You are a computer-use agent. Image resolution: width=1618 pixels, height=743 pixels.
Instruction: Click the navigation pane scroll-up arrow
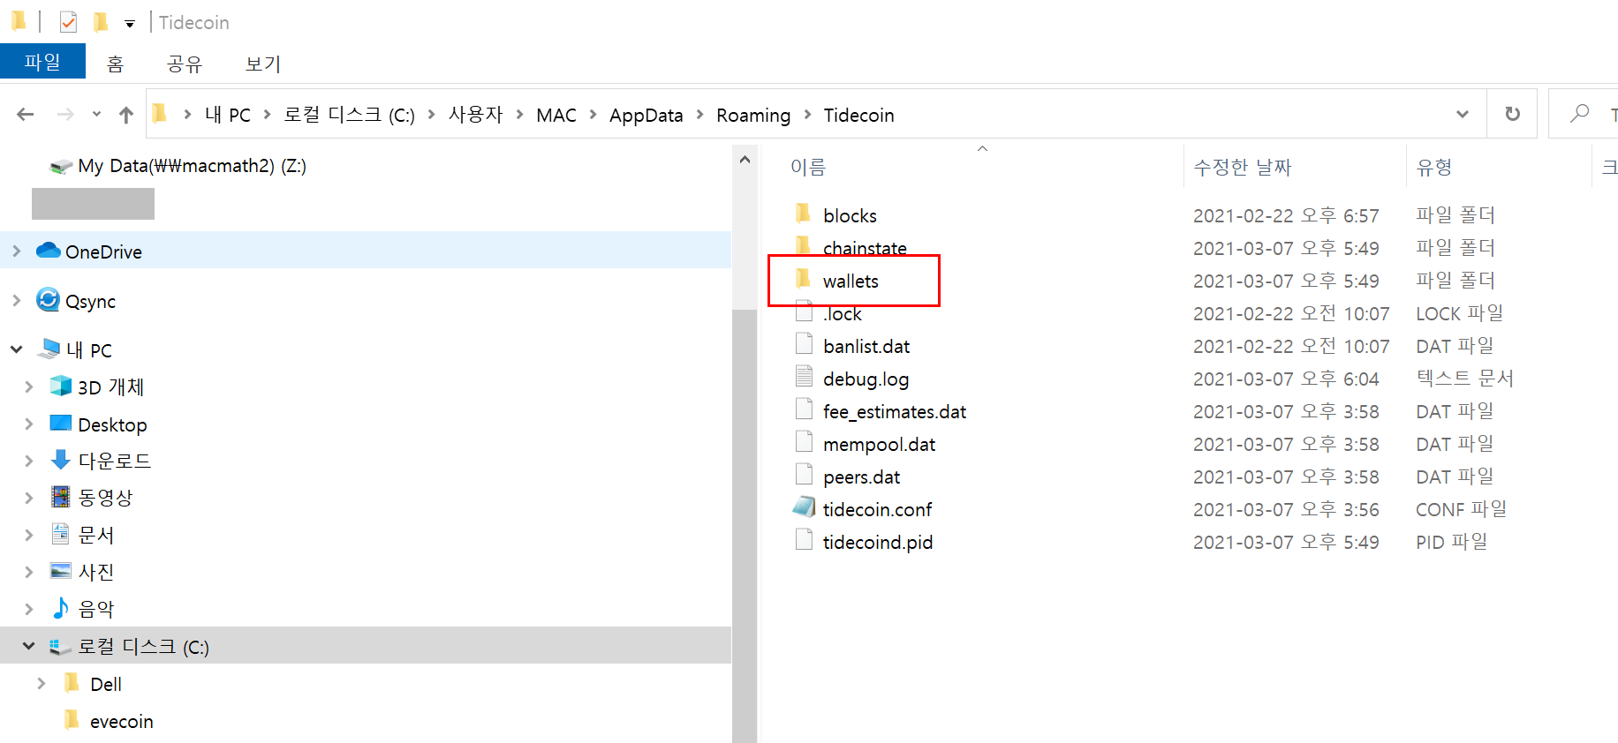(x=745, y=160)
